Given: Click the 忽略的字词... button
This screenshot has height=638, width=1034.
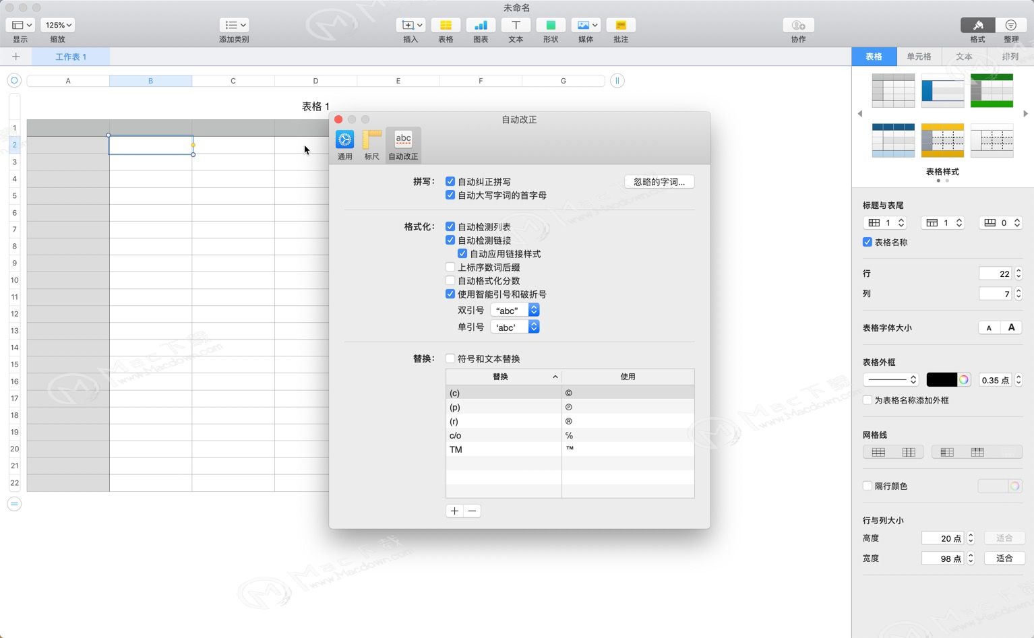Looking at the screenshot, I should click(x=659, y=182).
